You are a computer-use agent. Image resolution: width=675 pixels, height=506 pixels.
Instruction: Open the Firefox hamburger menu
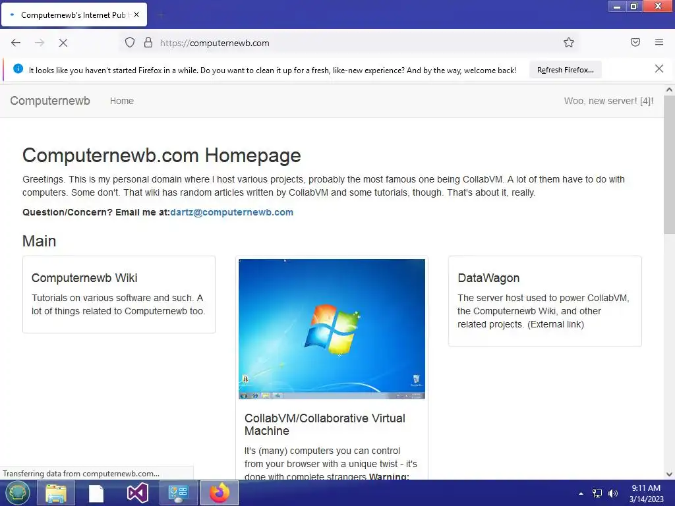(659, 42)
